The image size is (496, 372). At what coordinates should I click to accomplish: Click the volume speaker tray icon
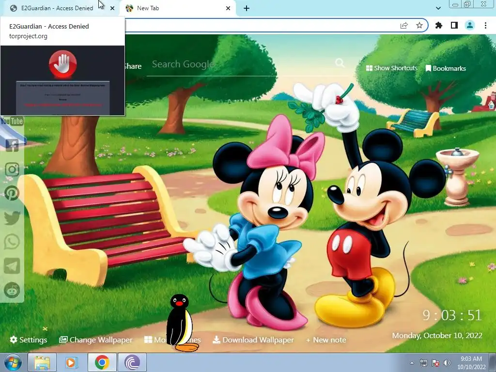[x=447, y=363]
